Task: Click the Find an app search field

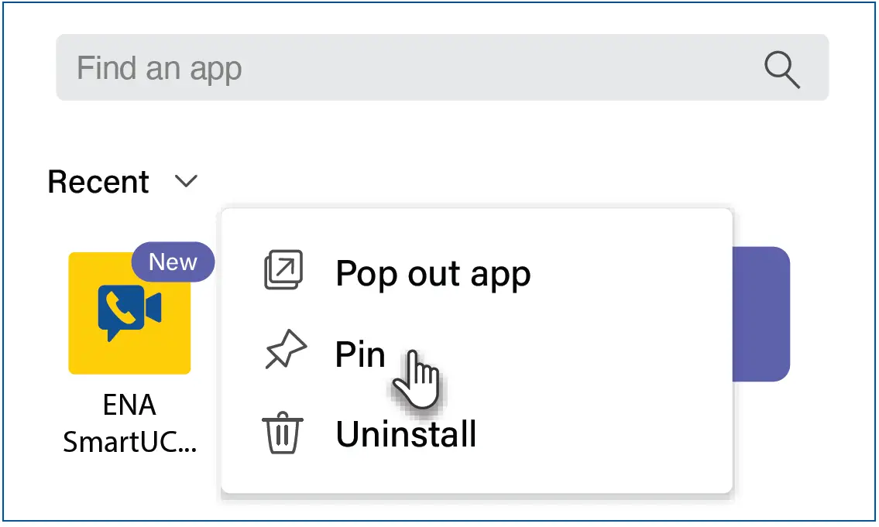Action: (310, 68)
